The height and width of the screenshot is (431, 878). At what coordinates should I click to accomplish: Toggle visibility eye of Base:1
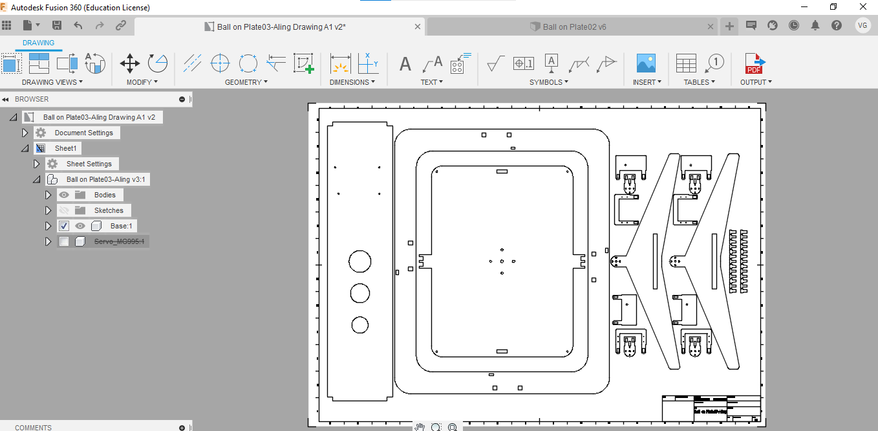point(80,226)
